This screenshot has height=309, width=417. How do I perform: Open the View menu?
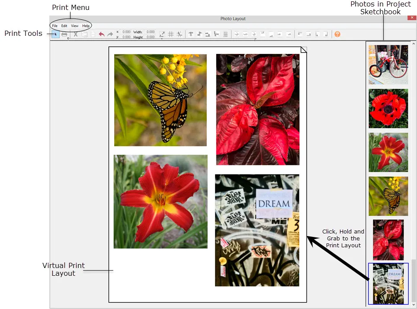(x=74, y=26)
